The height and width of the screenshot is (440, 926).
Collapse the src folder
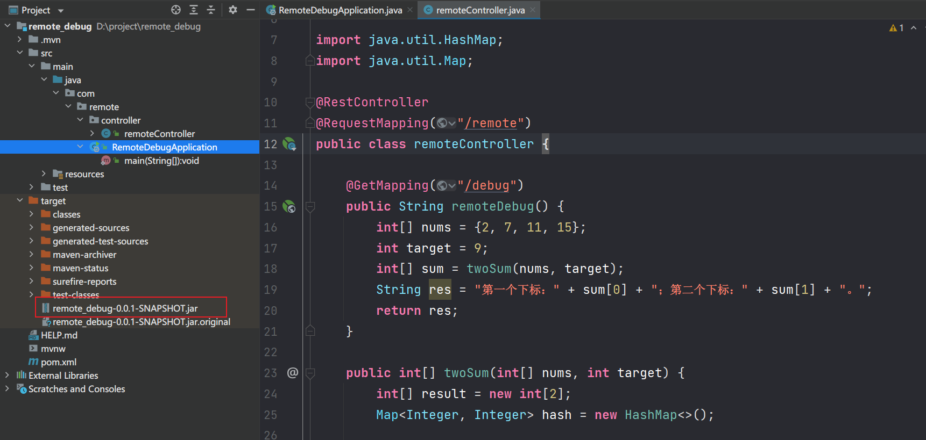(x=19, y=53)
